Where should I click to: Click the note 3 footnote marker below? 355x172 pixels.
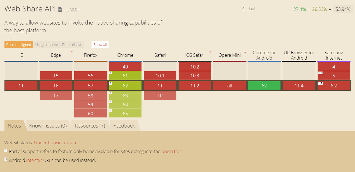coord(5,159)
